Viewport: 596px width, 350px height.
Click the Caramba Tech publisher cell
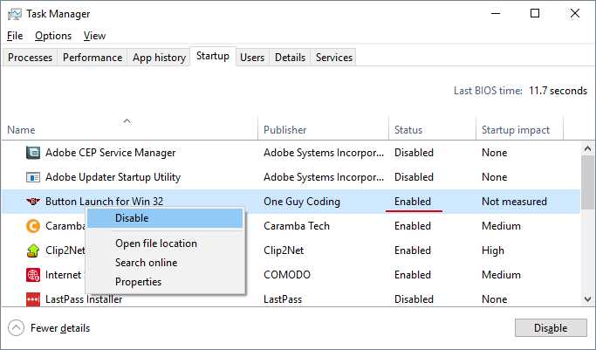click(297, 226)
